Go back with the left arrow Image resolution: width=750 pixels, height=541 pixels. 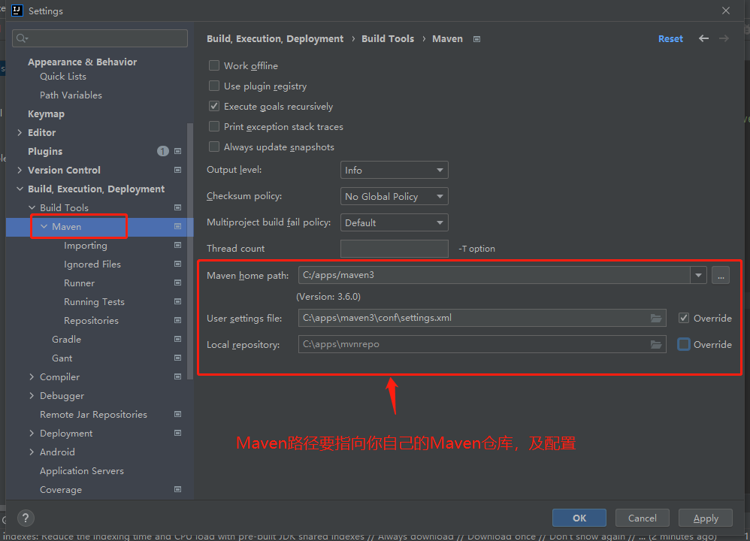pyautogui.click(x=703, y=38)
